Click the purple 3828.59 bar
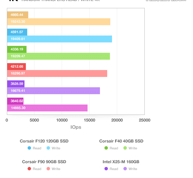 click(16, 84)
